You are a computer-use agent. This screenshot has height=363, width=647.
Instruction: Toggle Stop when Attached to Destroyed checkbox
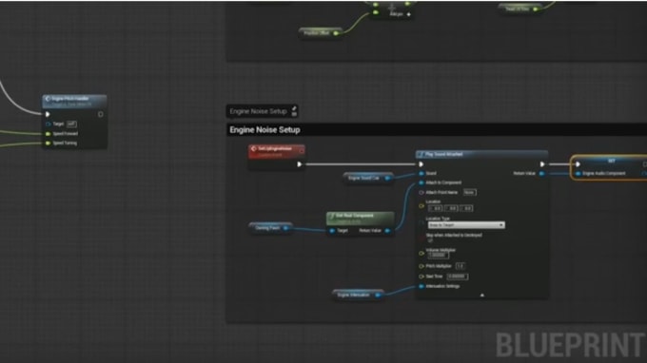(430, 240)
